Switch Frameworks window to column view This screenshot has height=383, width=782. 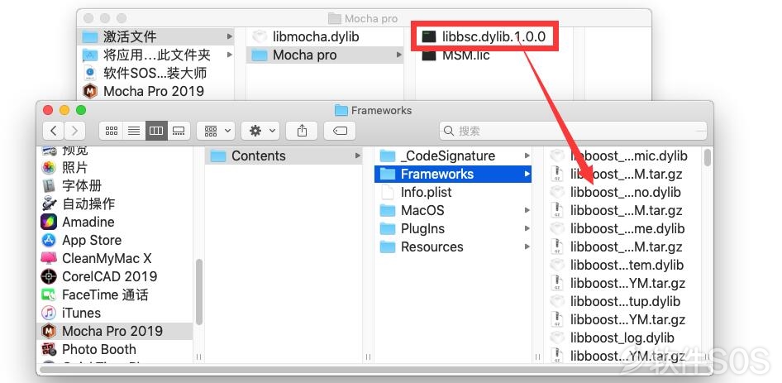pyautogui.click(x=156, y=131)
